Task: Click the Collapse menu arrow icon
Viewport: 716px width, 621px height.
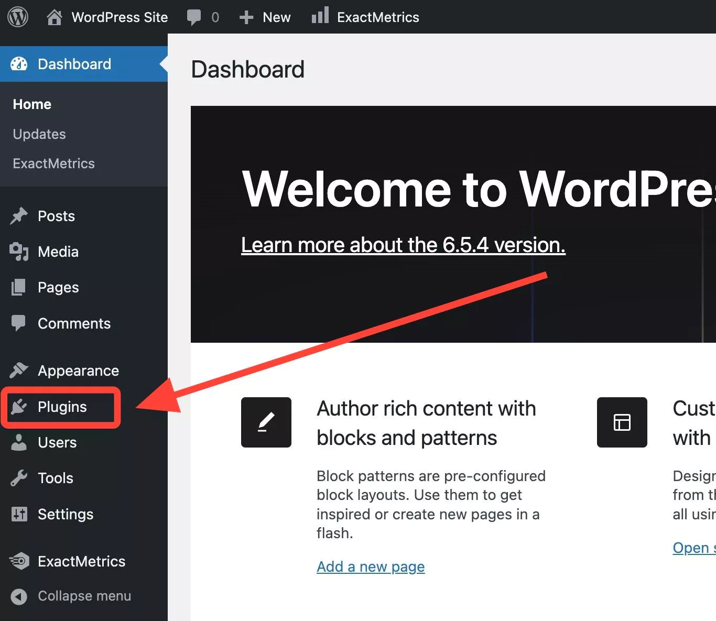Action: [x=19, y=596]
